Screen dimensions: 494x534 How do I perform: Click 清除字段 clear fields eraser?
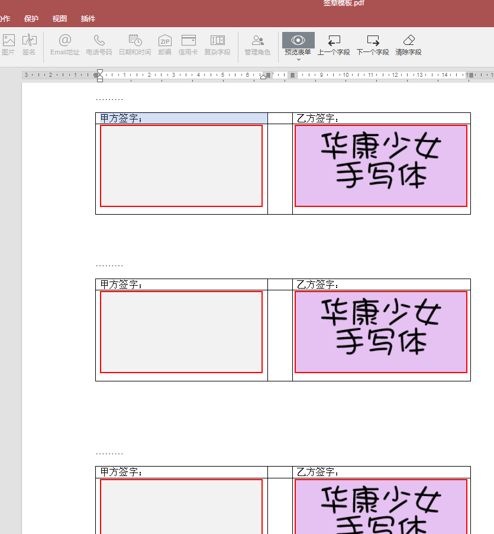click(x=408, y=44)
